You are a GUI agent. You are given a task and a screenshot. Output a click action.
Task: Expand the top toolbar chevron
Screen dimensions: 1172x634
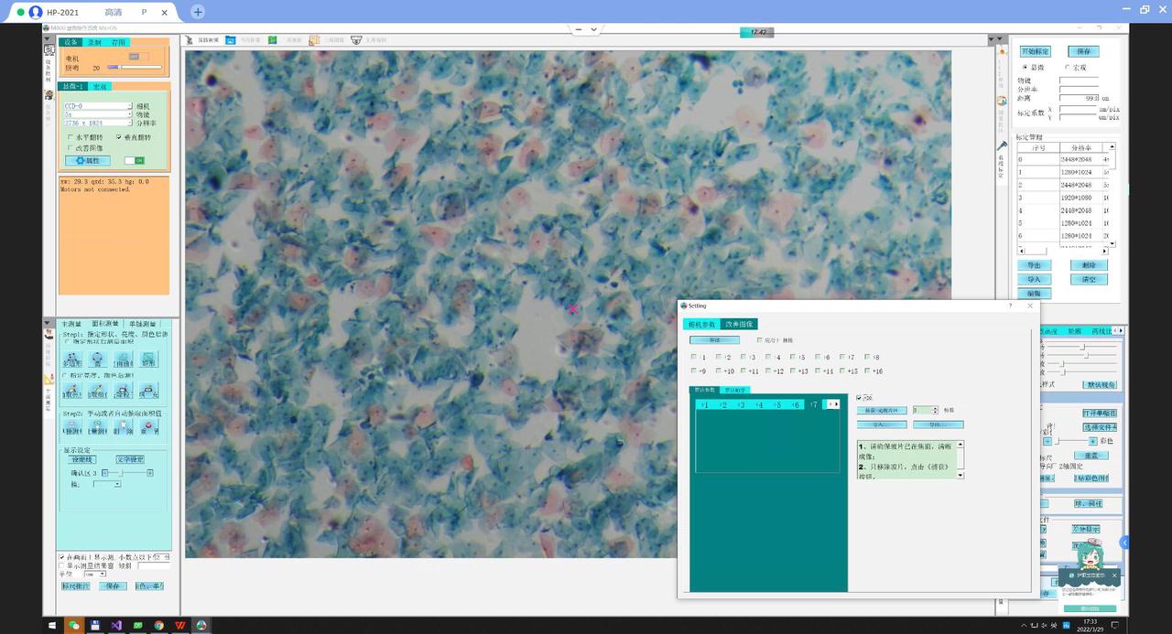pyautogui.click(x=594, y=29)
